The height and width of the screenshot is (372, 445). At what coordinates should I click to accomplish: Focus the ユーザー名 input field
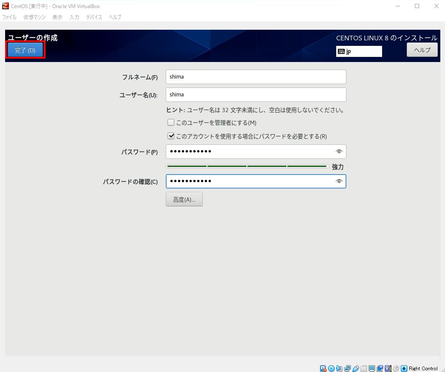[x=256, y=95]
